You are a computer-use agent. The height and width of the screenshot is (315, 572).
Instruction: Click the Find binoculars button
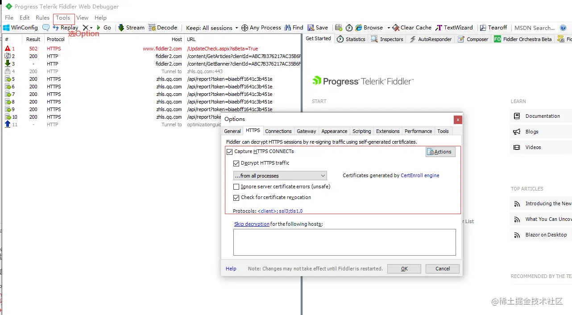pos(294,28)
